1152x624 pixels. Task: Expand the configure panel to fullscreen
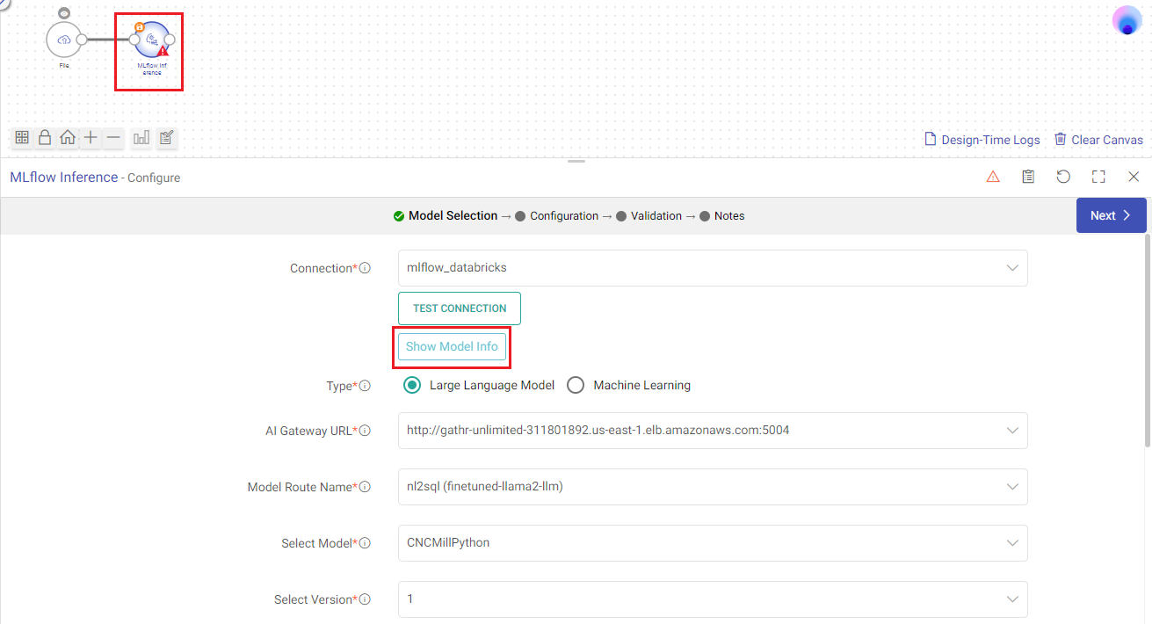pyautogui.click(x=1098, y=177)
